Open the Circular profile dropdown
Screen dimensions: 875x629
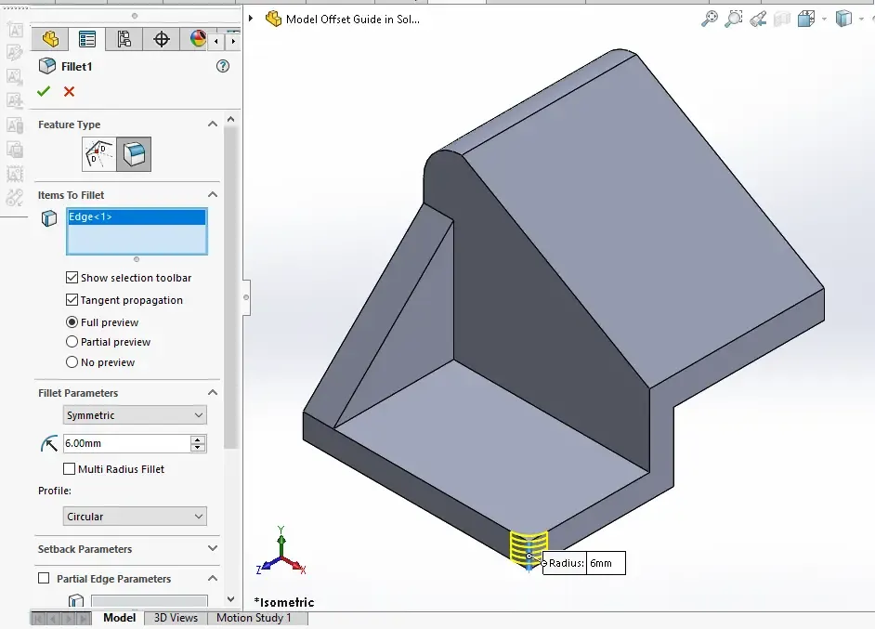coord(135,517)
